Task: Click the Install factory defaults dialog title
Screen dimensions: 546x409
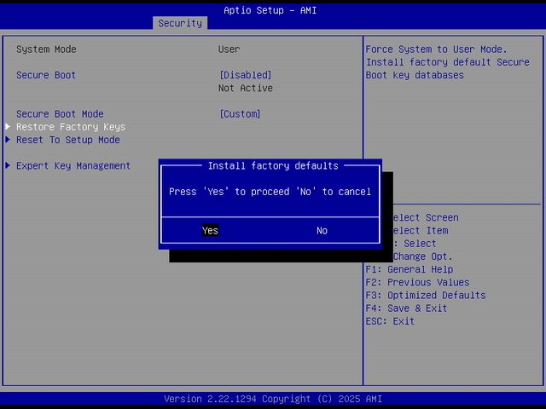Action: click(x=273, y=166)
